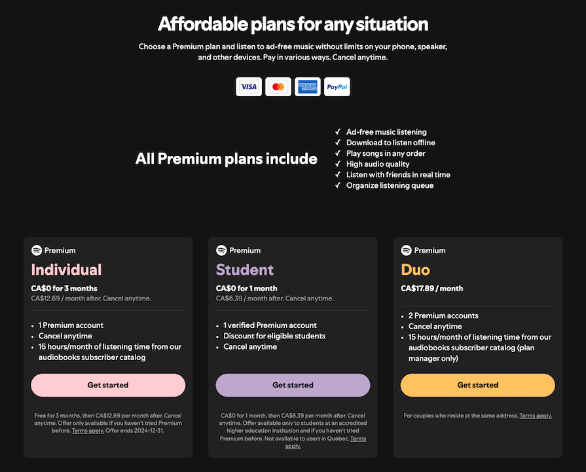586x472 pixels.
Task: Click the Premium logo on Duo card
Action: (424, 250)
